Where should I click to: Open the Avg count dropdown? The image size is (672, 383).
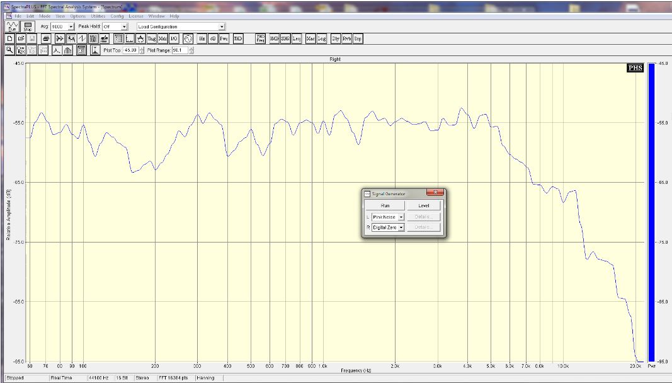[71, 26]
